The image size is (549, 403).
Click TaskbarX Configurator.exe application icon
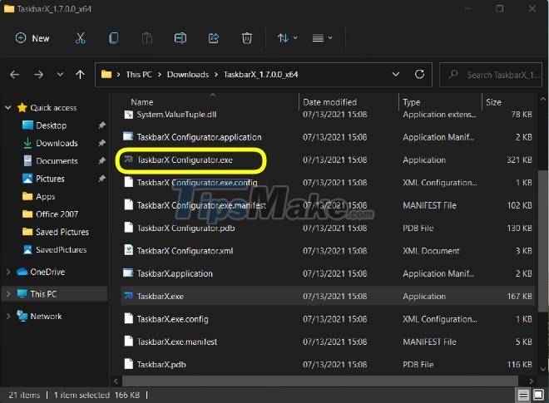coord(128,160)
